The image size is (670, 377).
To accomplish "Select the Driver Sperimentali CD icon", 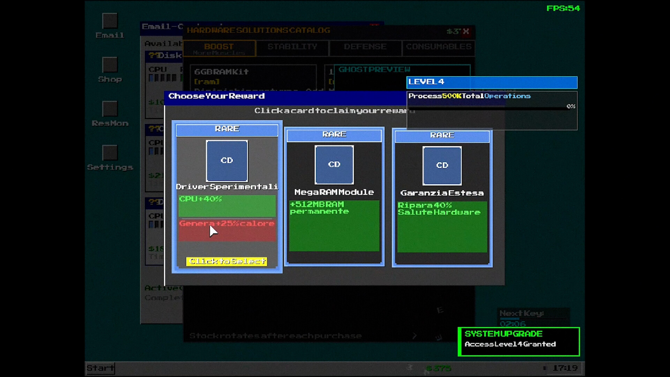I will pos(227,161).
